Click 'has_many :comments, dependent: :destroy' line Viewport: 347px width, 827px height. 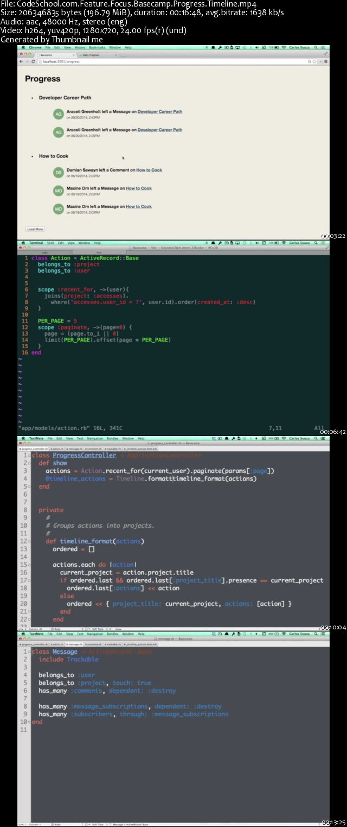click(x=107, y=691)
